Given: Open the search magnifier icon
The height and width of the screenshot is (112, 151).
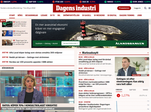Looking at the screenshot, I should pyautogui.click(x=145, y=8).
